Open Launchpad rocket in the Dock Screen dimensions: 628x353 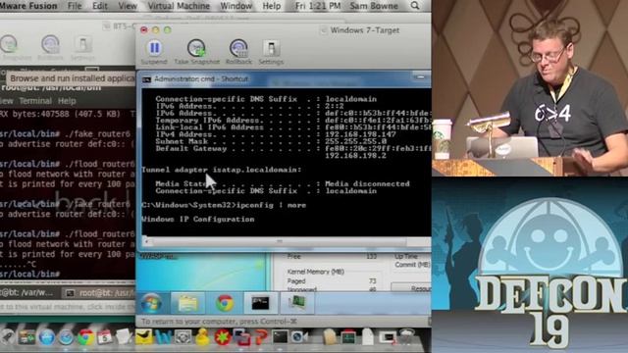[7, 337]
